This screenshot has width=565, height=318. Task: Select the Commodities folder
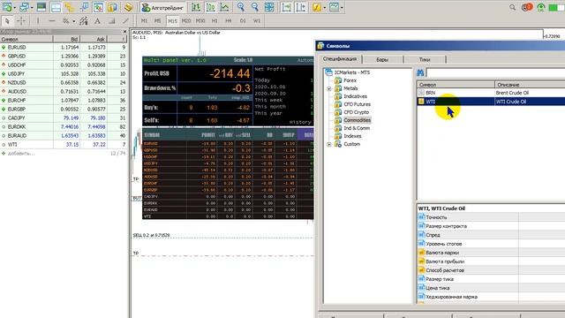pyautogui.click(x=357, y=120)
